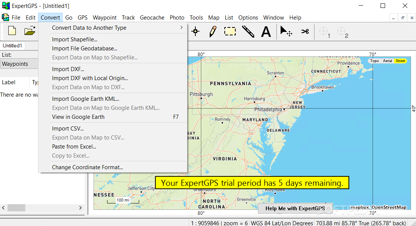Switch map to Street view

click(x=400, y=61)
